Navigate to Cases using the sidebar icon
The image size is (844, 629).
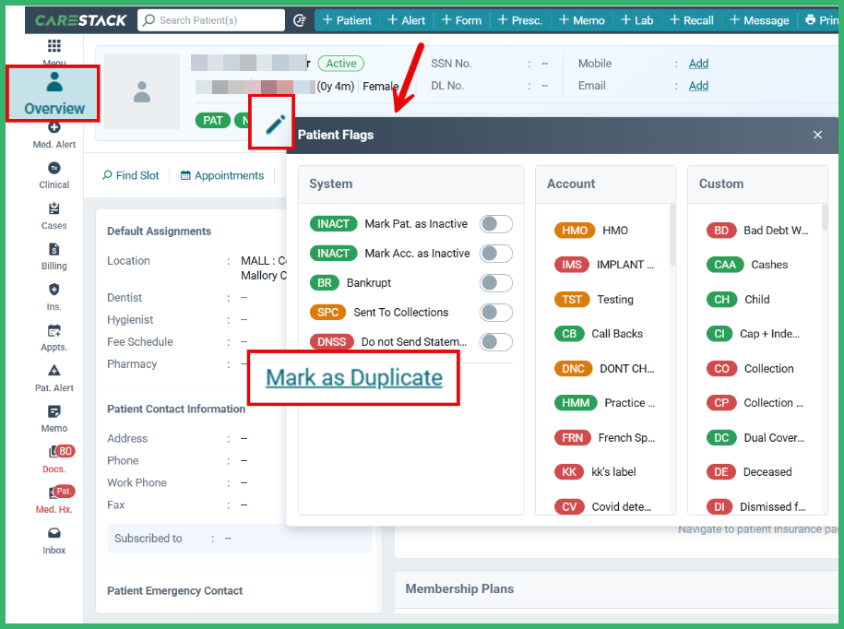coord(53,214)
